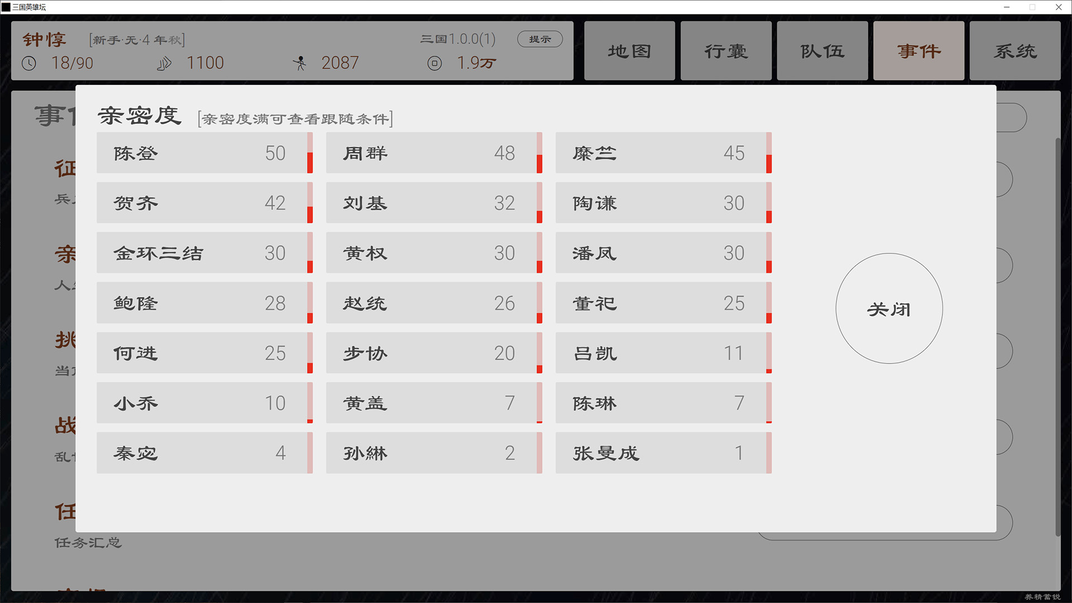Select 金环三结 in the intimacy list

(x=204, y=253)
